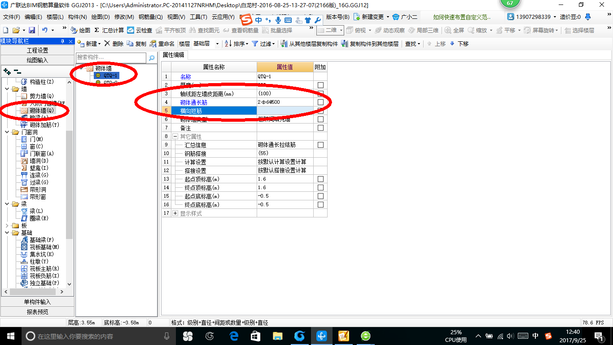Expand the 显示样式 property group
The width and height of the screenshot is (613, 345).
click(175, 213)
